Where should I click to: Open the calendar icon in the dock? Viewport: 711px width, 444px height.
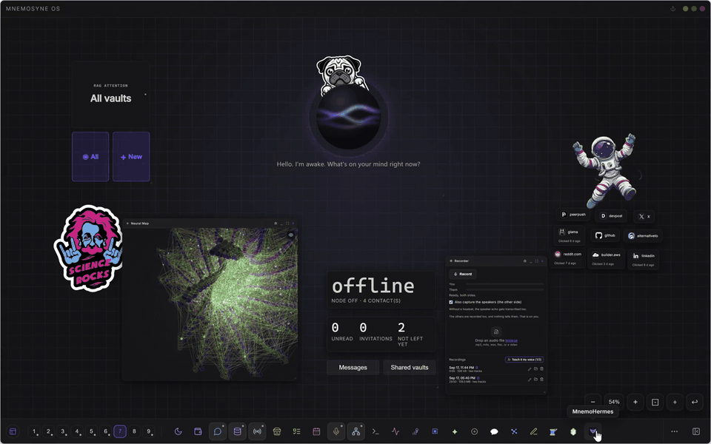tap(316, 431)
